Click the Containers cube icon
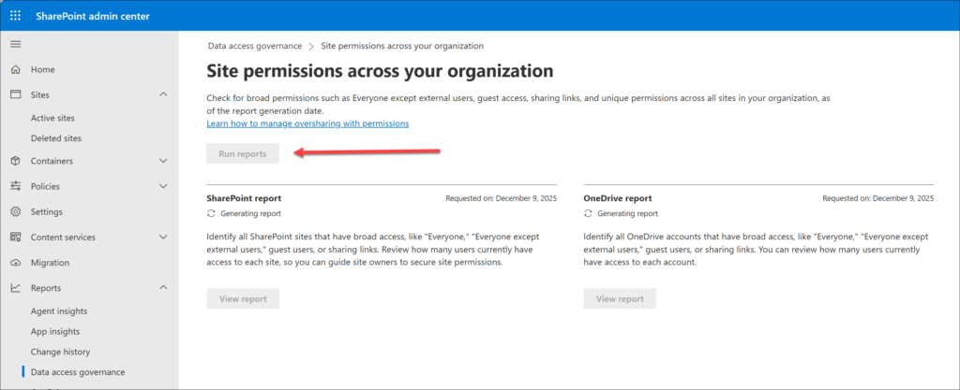 click(15, 161)
